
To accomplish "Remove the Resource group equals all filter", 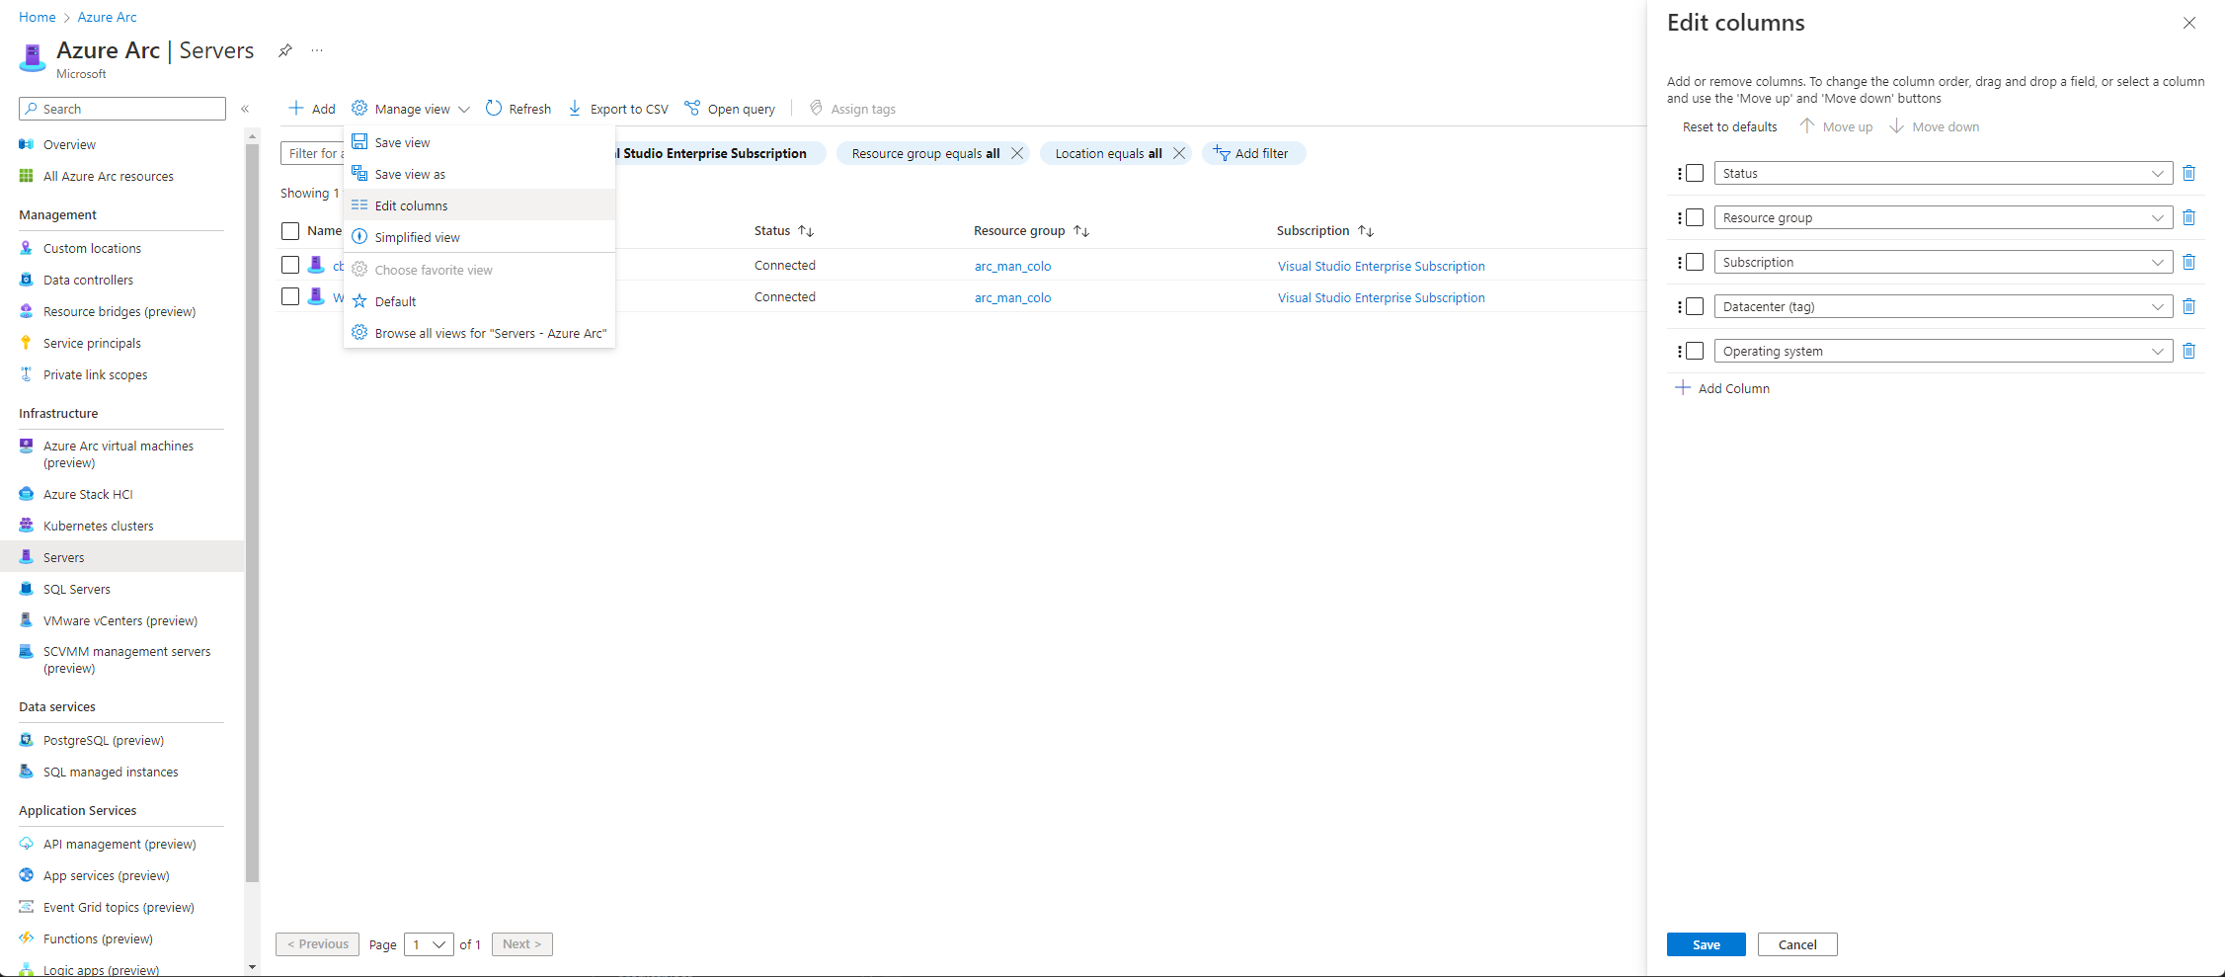I will [x=1017, y=153].
